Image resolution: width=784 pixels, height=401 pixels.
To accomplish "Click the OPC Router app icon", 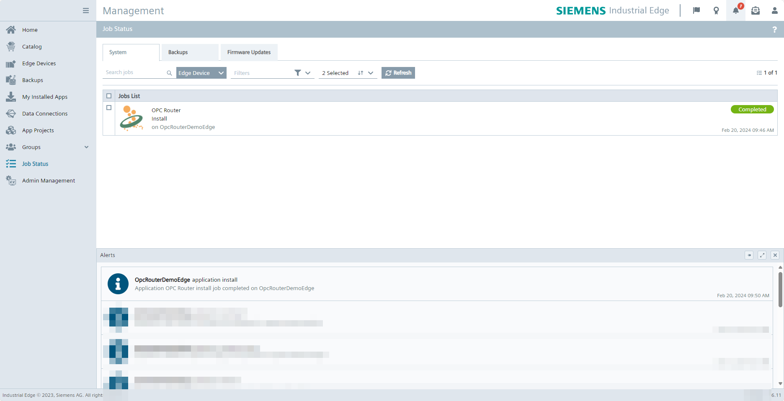I will 132,118.
